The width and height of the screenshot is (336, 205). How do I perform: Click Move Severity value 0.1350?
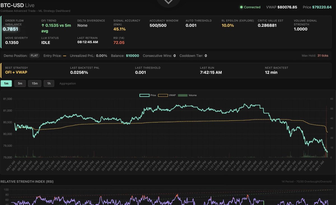click(12, 43)
